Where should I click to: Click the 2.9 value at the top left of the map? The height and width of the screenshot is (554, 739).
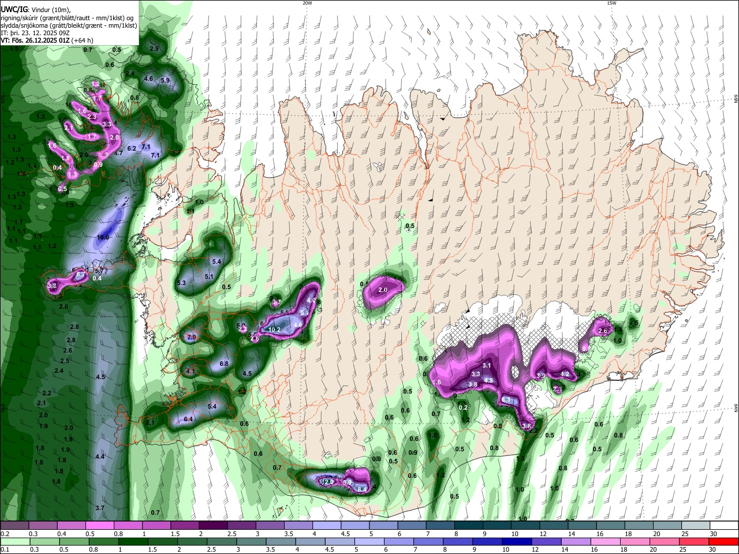[154, 48]
